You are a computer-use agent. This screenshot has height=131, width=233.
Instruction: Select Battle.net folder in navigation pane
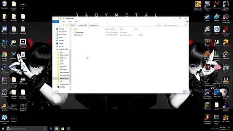[x=63, y=58]
